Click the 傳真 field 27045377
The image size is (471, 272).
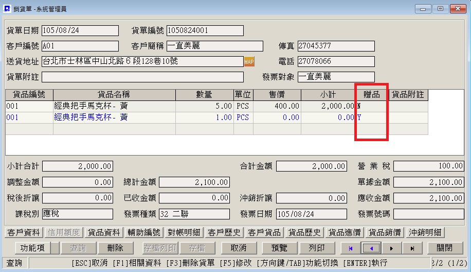[x=336, y=46]
